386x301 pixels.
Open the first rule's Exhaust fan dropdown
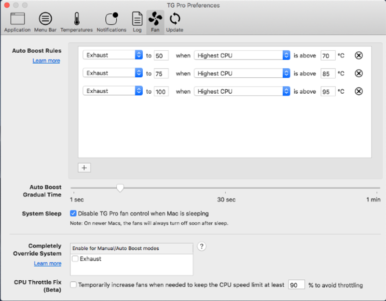coord(113,55)
